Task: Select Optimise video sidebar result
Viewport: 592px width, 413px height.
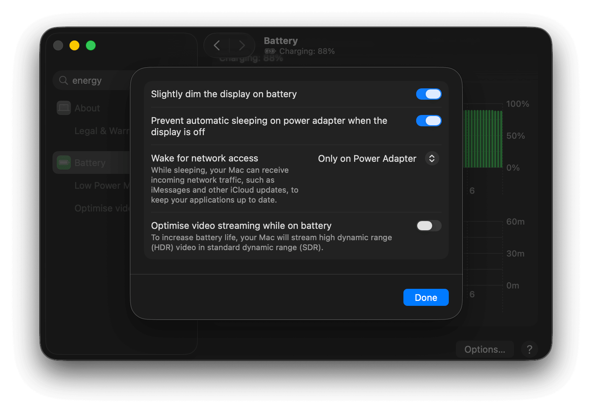Action: [x=102, y=208]
